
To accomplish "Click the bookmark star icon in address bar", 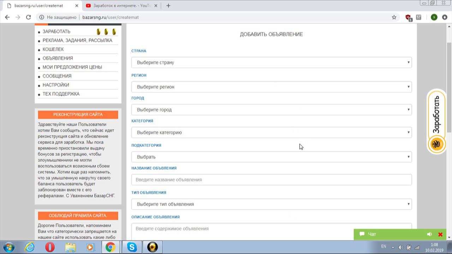I will click(x=394, y=17).
